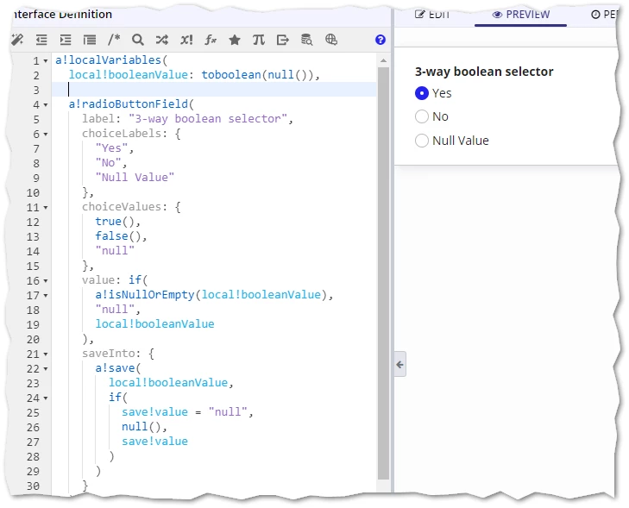Click the Interface Definition header text
The height and width of the screenshot is (508, 629).
click(62, 15)
